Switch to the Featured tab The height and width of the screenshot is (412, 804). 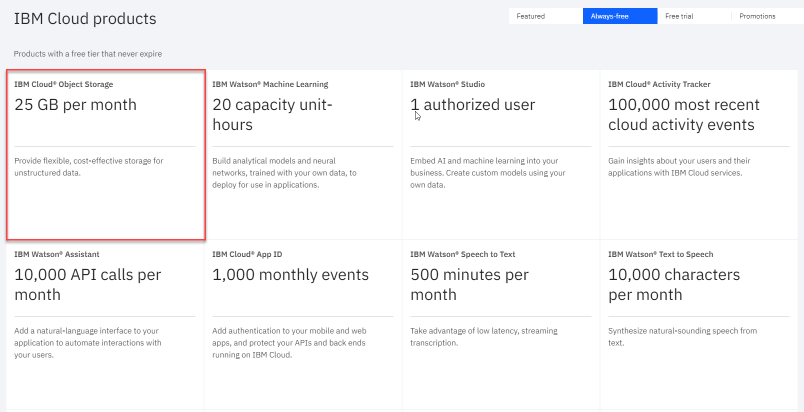[546, 16]
